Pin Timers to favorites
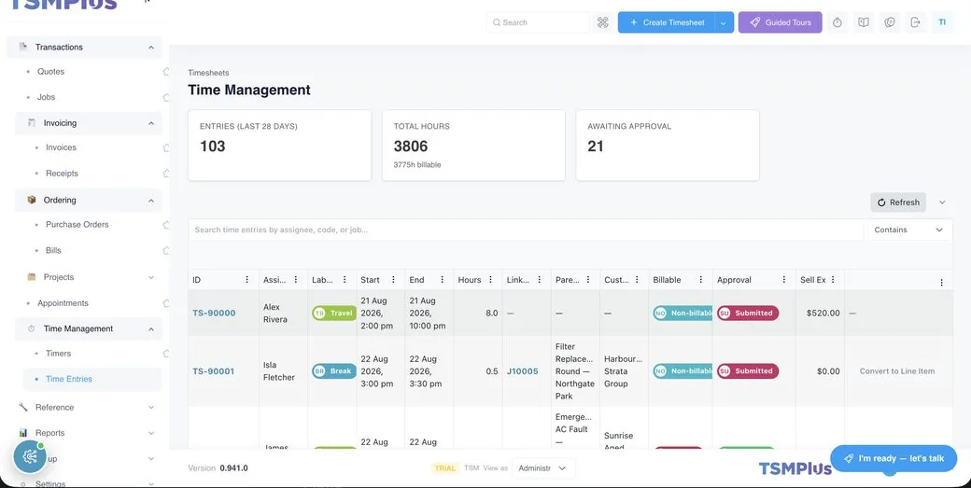This screenshot has height=488, width=971. click(166, 354)
